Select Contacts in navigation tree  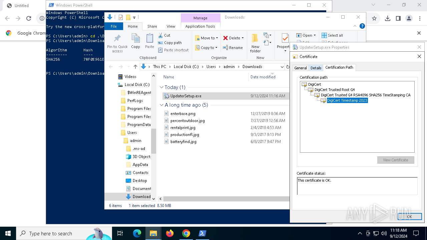(x=140, y=173)
